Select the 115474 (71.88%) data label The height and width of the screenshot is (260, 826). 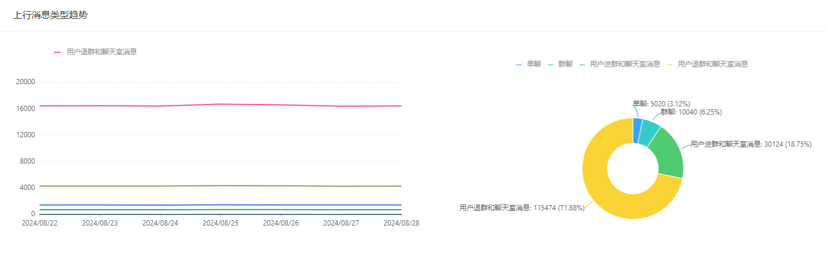coord(522,207)
